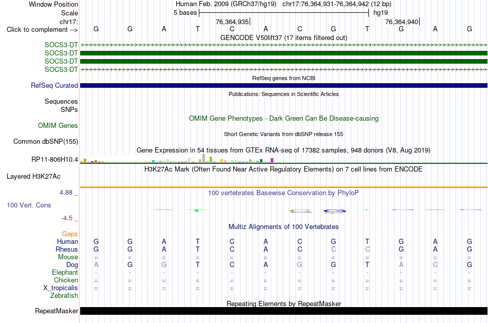Click the Human species label
The height and width of the screenshot is (323, 488).
click(67, 242)
